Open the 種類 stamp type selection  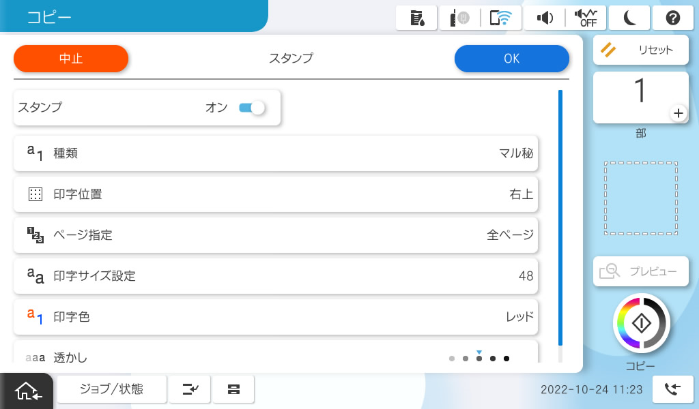coord(275,153)
